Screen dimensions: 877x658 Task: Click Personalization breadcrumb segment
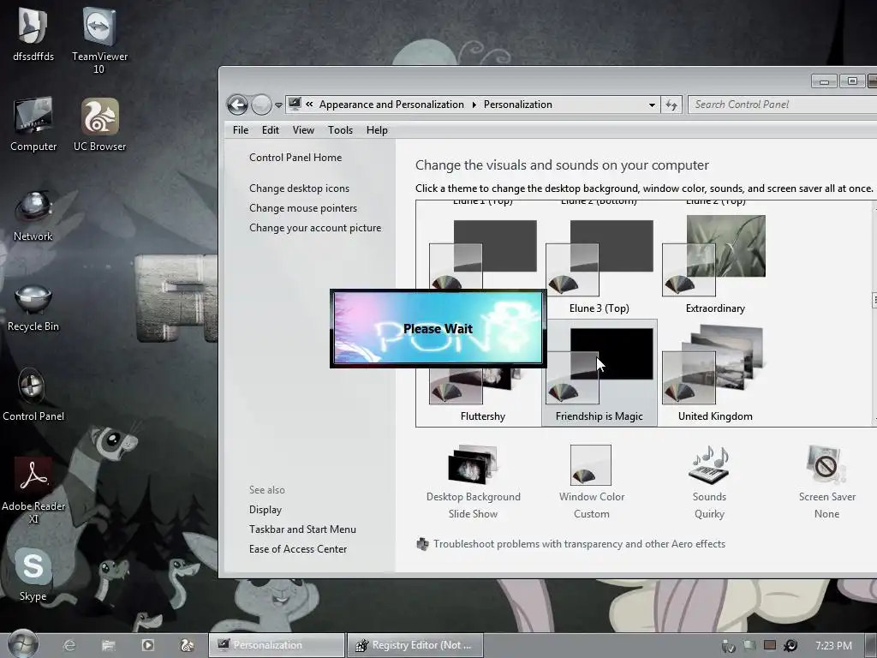point(518,105)
